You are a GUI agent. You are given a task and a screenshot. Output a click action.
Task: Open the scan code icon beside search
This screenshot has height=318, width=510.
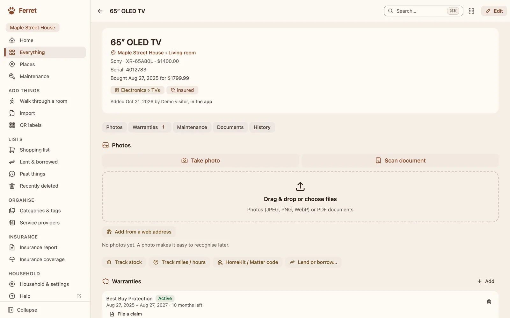click(x=471, y=11)
